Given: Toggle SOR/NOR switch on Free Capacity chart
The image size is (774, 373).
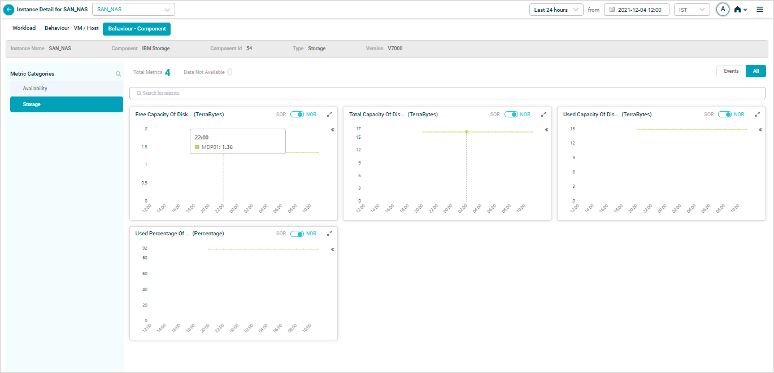Looking at the screenshot, I should click(x=297, y=115).
